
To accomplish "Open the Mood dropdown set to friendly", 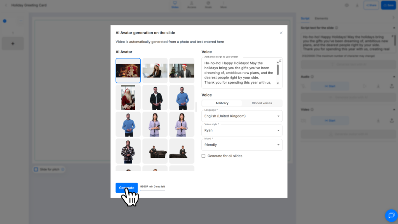I will pos(242,145).
